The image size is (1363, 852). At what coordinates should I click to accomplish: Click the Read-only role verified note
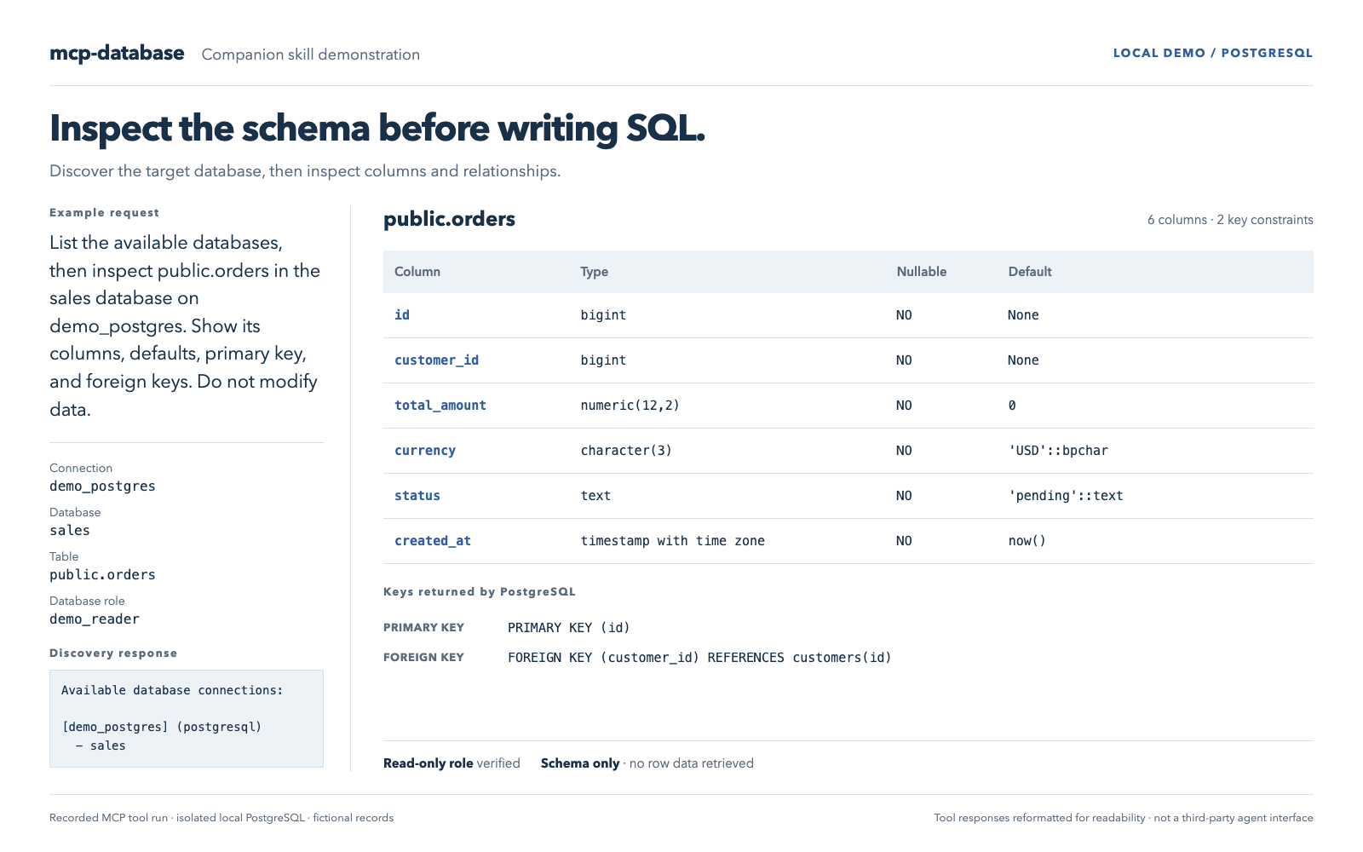point(451,763)
